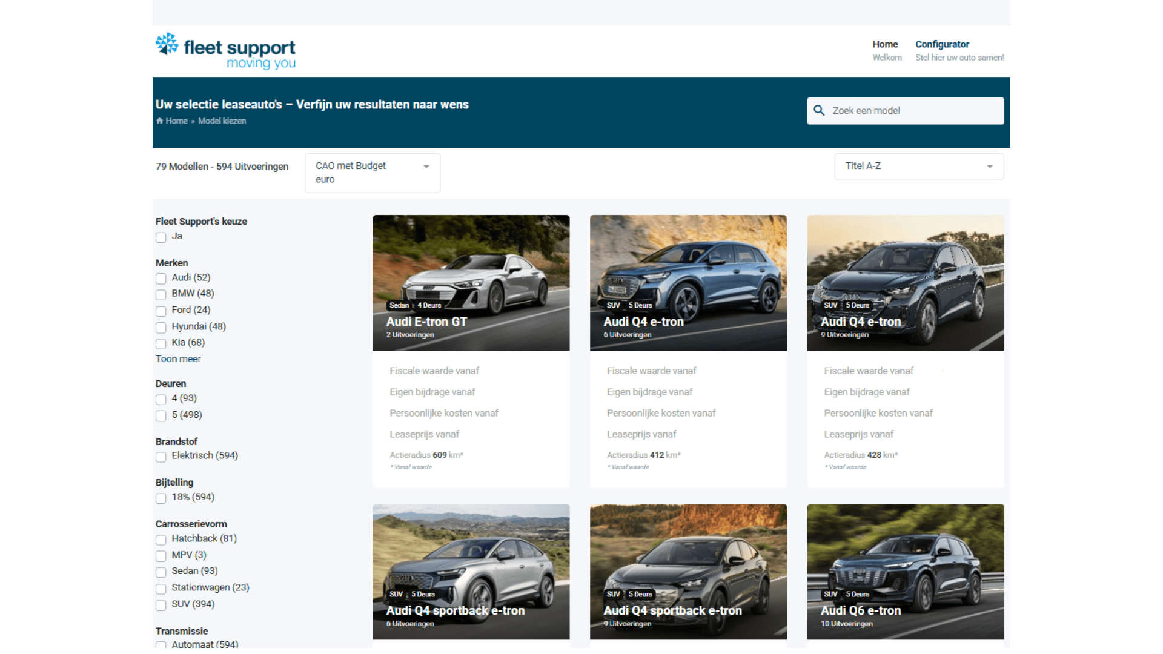
Task: Focus the 'Zoek een model' search field
Action: tap(906, 111)
